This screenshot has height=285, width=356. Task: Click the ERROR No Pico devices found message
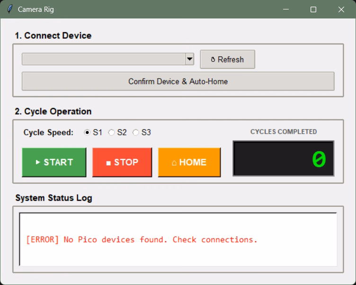[x=142, y=240]
